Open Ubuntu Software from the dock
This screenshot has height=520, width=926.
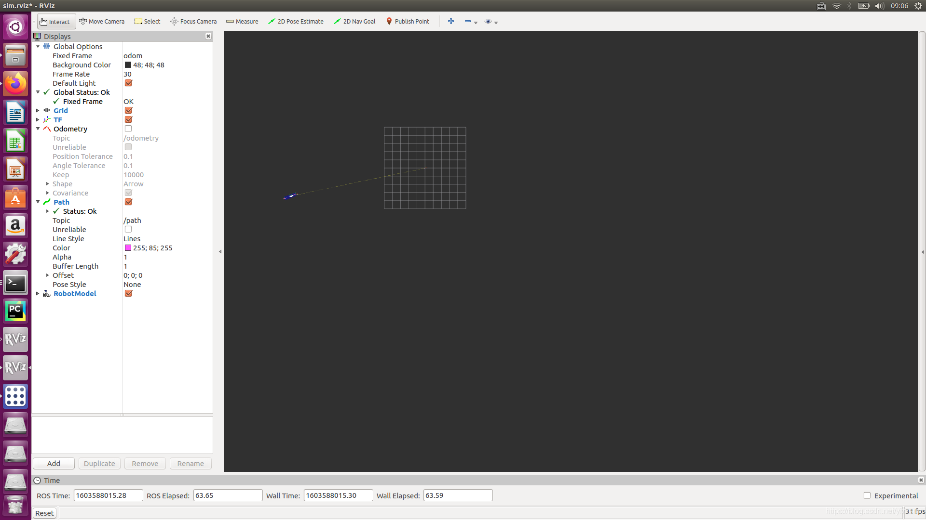[x=15, y=197]
